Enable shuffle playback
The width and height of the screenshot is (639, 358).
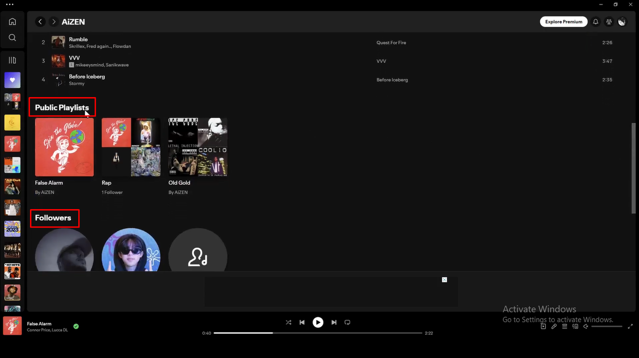tap(288, 322)
